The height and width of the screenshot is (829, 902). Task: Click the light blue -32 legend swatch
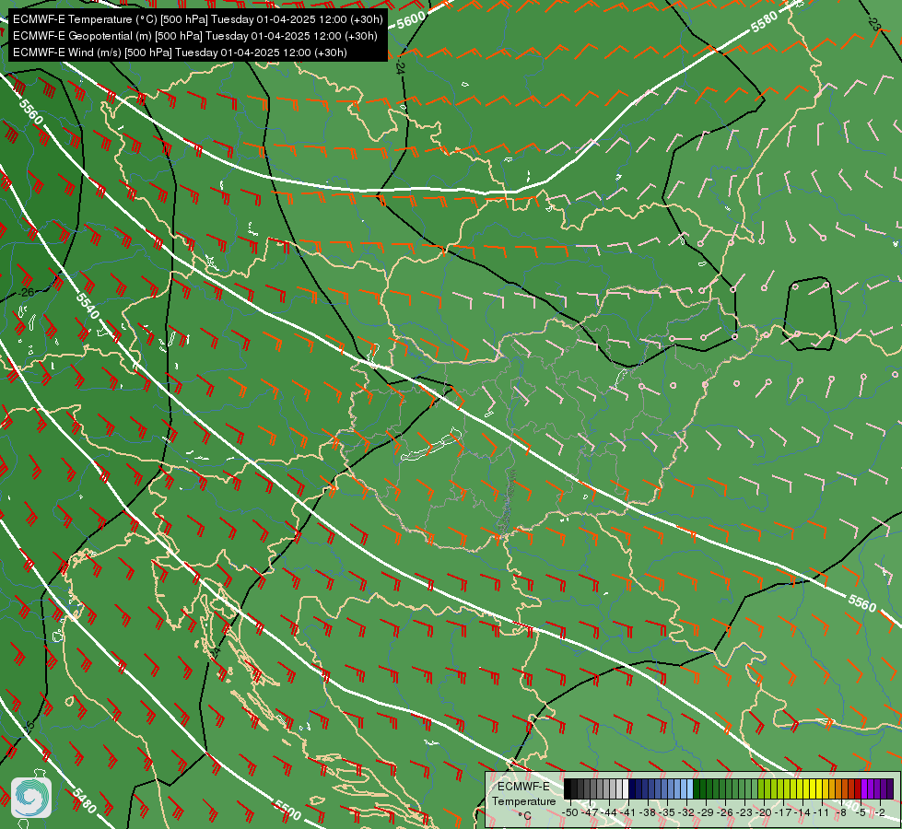point(690,788)
